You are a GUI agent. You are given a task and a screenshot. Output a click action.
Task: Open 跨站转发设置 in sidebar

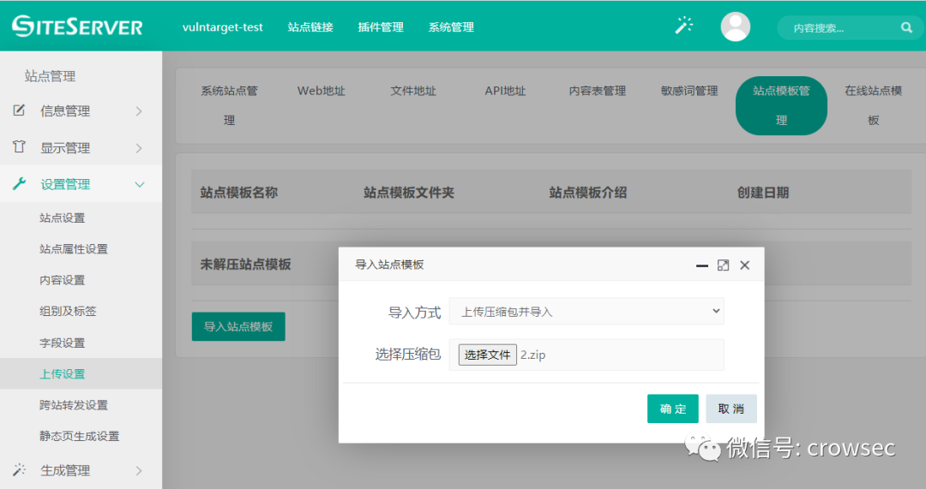pyautogui.click(x=74, y=405)
